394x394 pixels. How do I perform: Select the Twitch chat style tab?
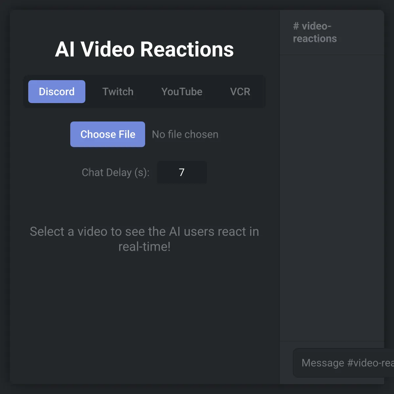[x=118, y=92]
